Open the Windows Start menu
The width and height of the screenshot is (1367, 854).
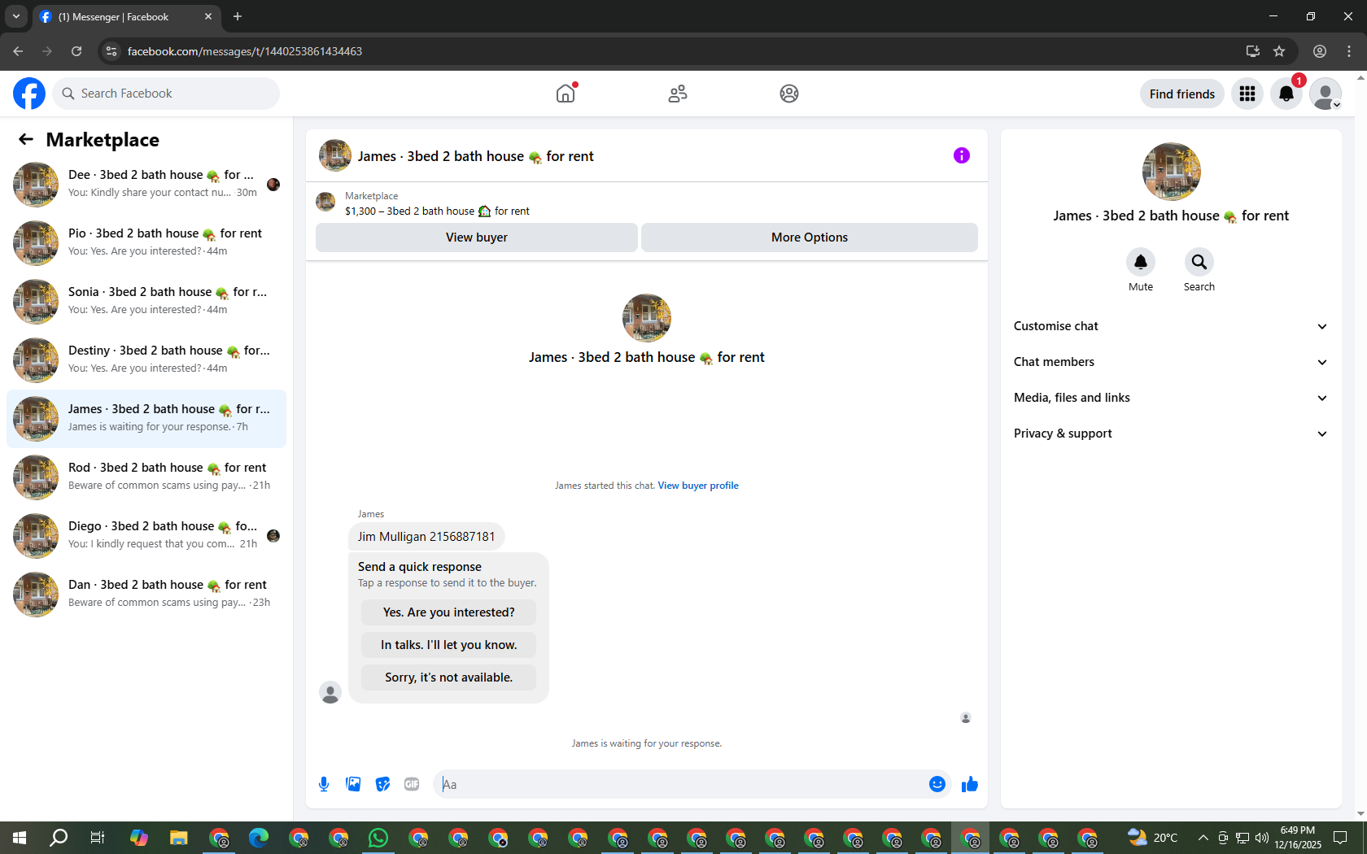pyautogui.click(x=20, y=838)
